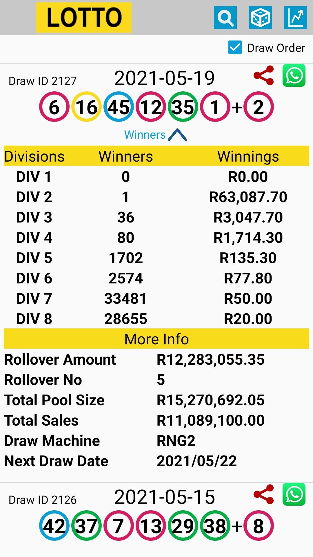
Task: Open the statistics chart icon
Action: pyautogui.click(x=295, y=18)
